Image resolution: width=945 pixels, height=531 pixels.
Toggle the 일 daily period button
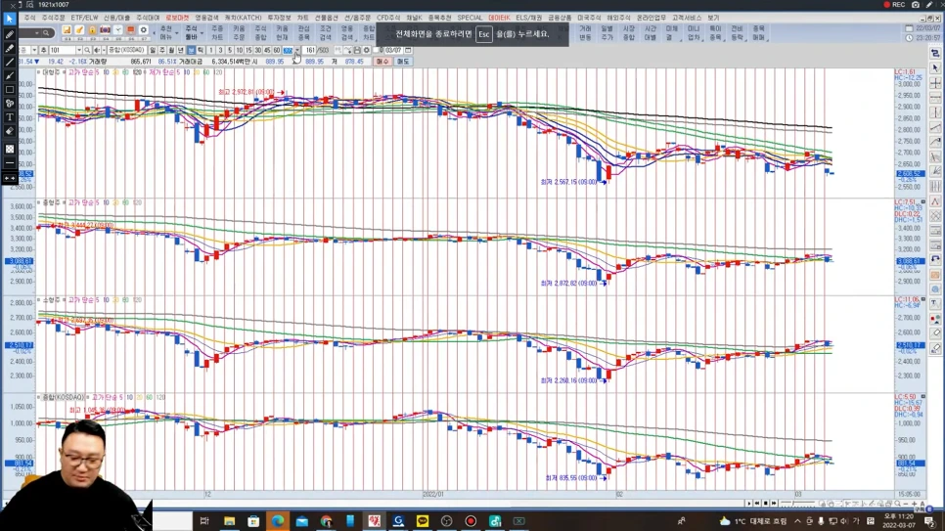click(153, 50)
